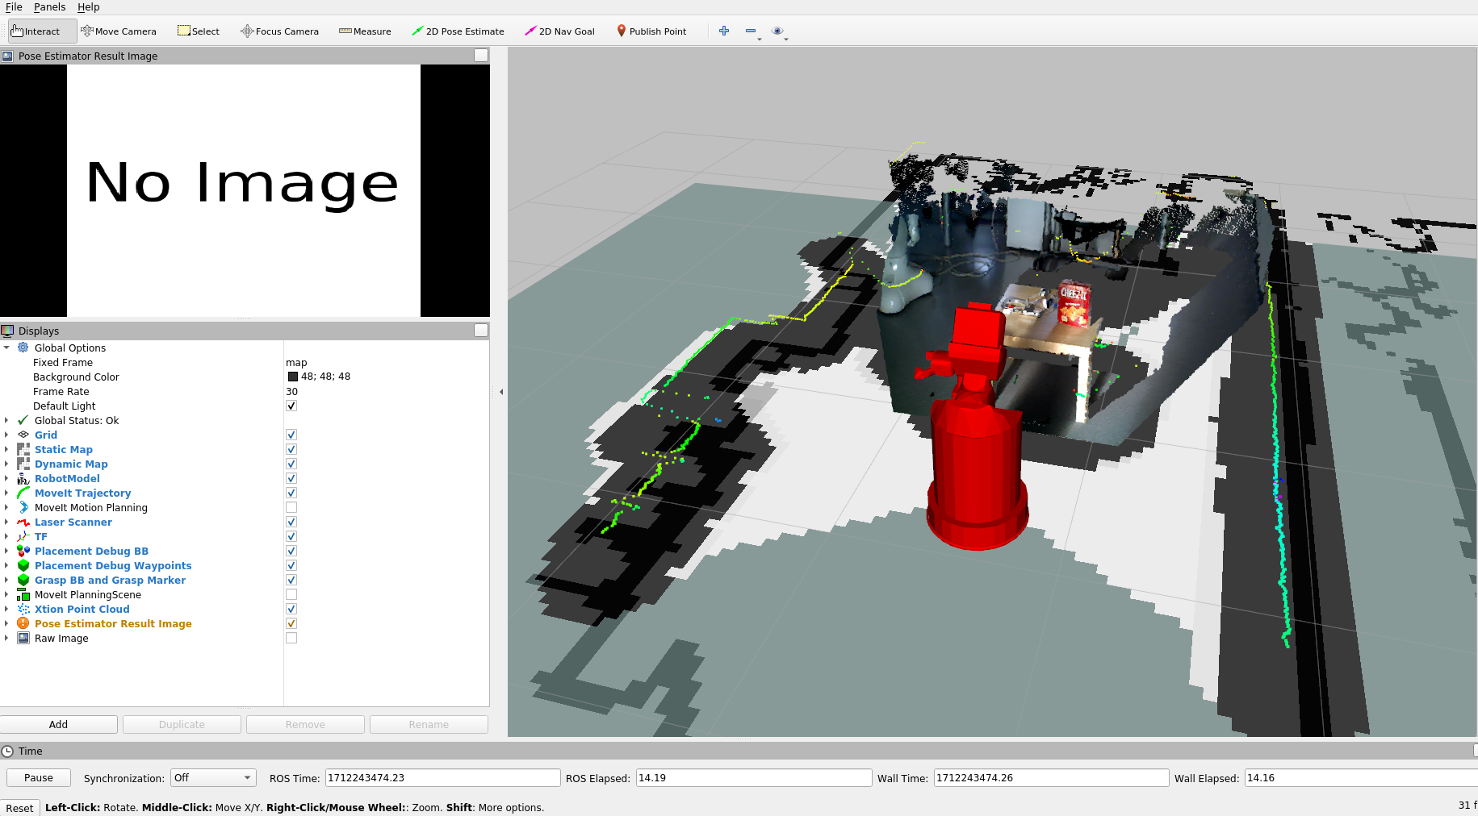The width and height of the screenshot is (1478, 816).
Task: Pick the 2D Nav Goal tool
Action: (x=559, y=31)
